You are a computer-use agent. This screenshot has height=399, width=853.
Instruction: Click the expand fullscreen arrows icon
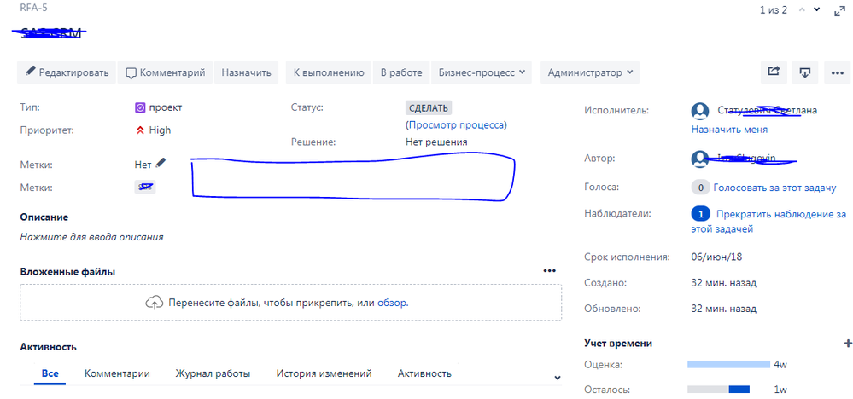coord(838,10)
